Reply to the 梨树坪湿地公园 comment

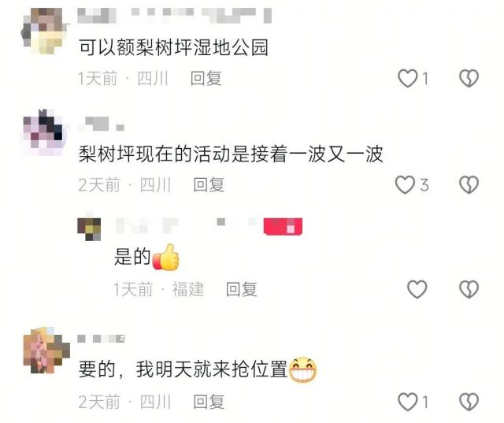coord(206,79)
